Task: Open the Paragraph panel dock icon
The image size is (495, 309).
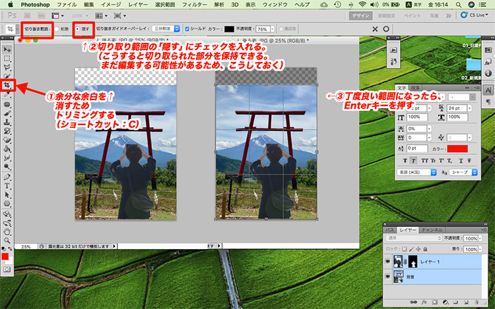Action: (488, 101)
